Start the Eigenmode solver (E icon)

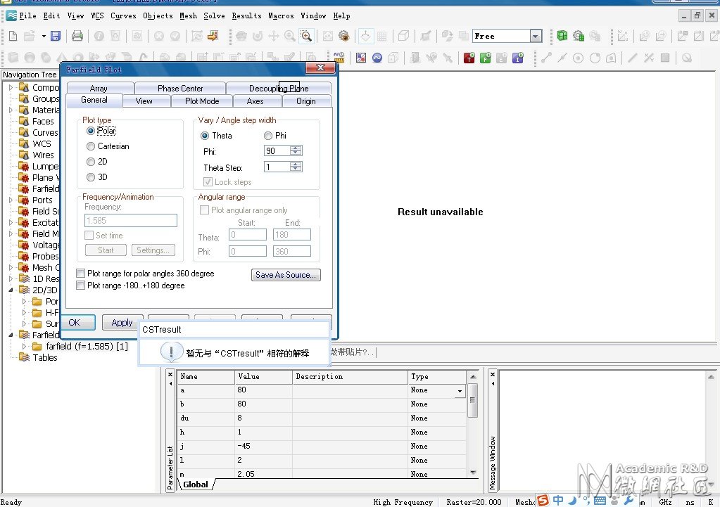(501, 58)
